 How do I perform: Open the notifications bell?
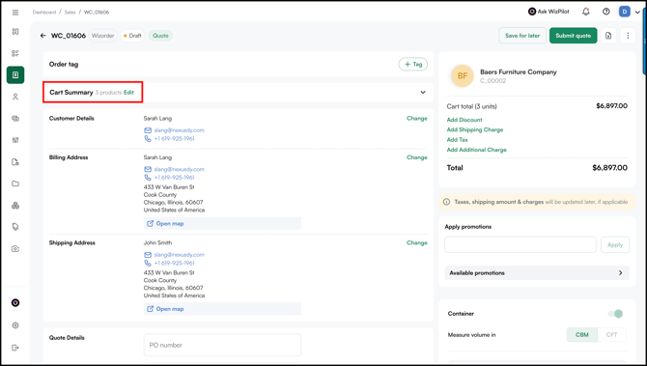pos(585,12)
